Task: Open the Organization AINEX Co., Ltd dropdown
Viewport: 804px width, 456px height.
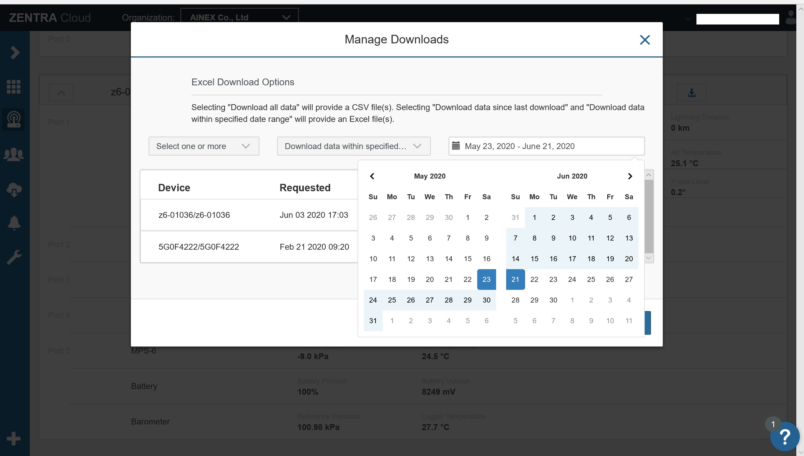Action: click(x=239, y=17)
